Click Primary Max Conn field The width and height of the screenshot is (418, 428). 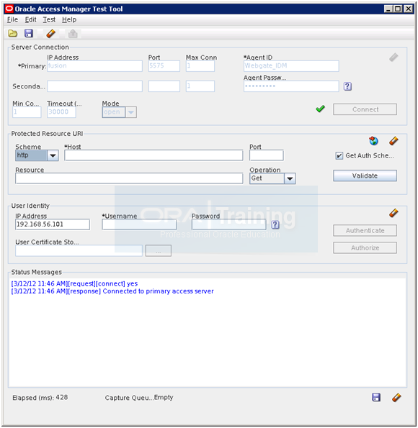coord(200,66)
